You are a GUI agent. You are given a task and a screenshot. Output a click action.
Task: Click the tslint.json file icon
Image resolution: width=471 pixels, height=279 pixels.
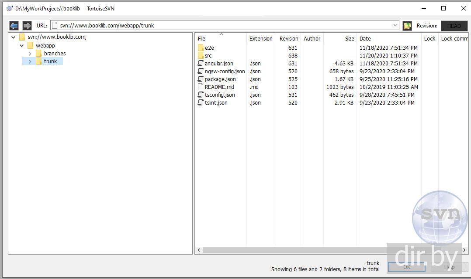(x=201, y=102)
